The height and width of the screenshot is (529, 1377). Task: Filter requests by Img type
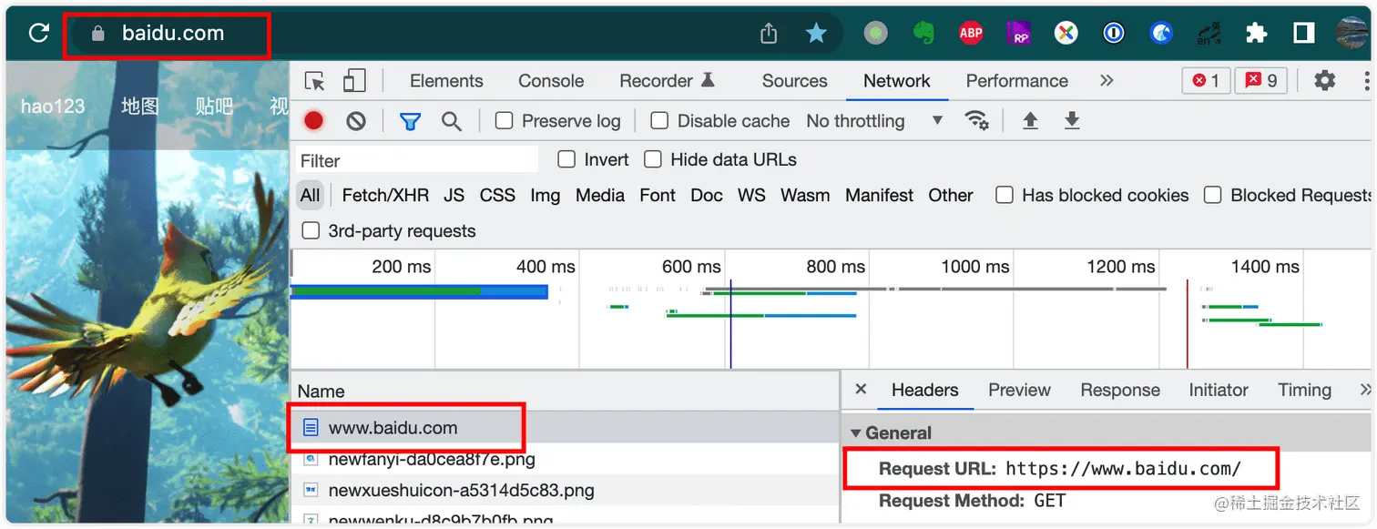coord(545,195)
